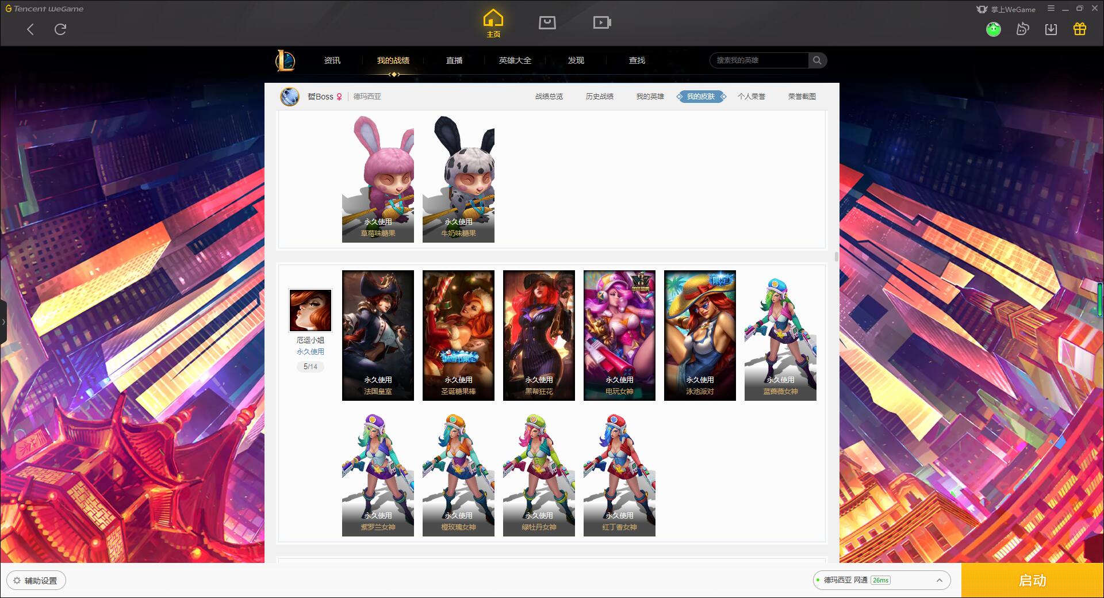
Task: Click the 启动 launch button
Action: 1032,580
